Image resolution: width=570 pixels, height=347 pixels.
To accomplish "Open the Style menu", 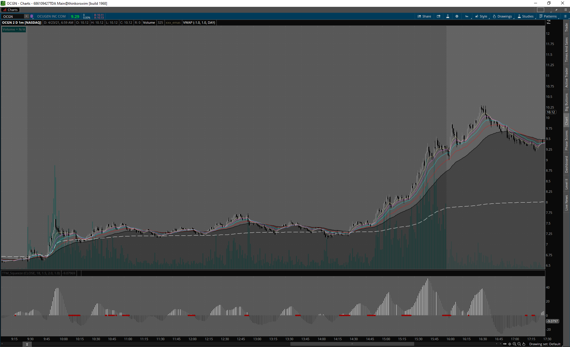I will (x=481, y=16).
